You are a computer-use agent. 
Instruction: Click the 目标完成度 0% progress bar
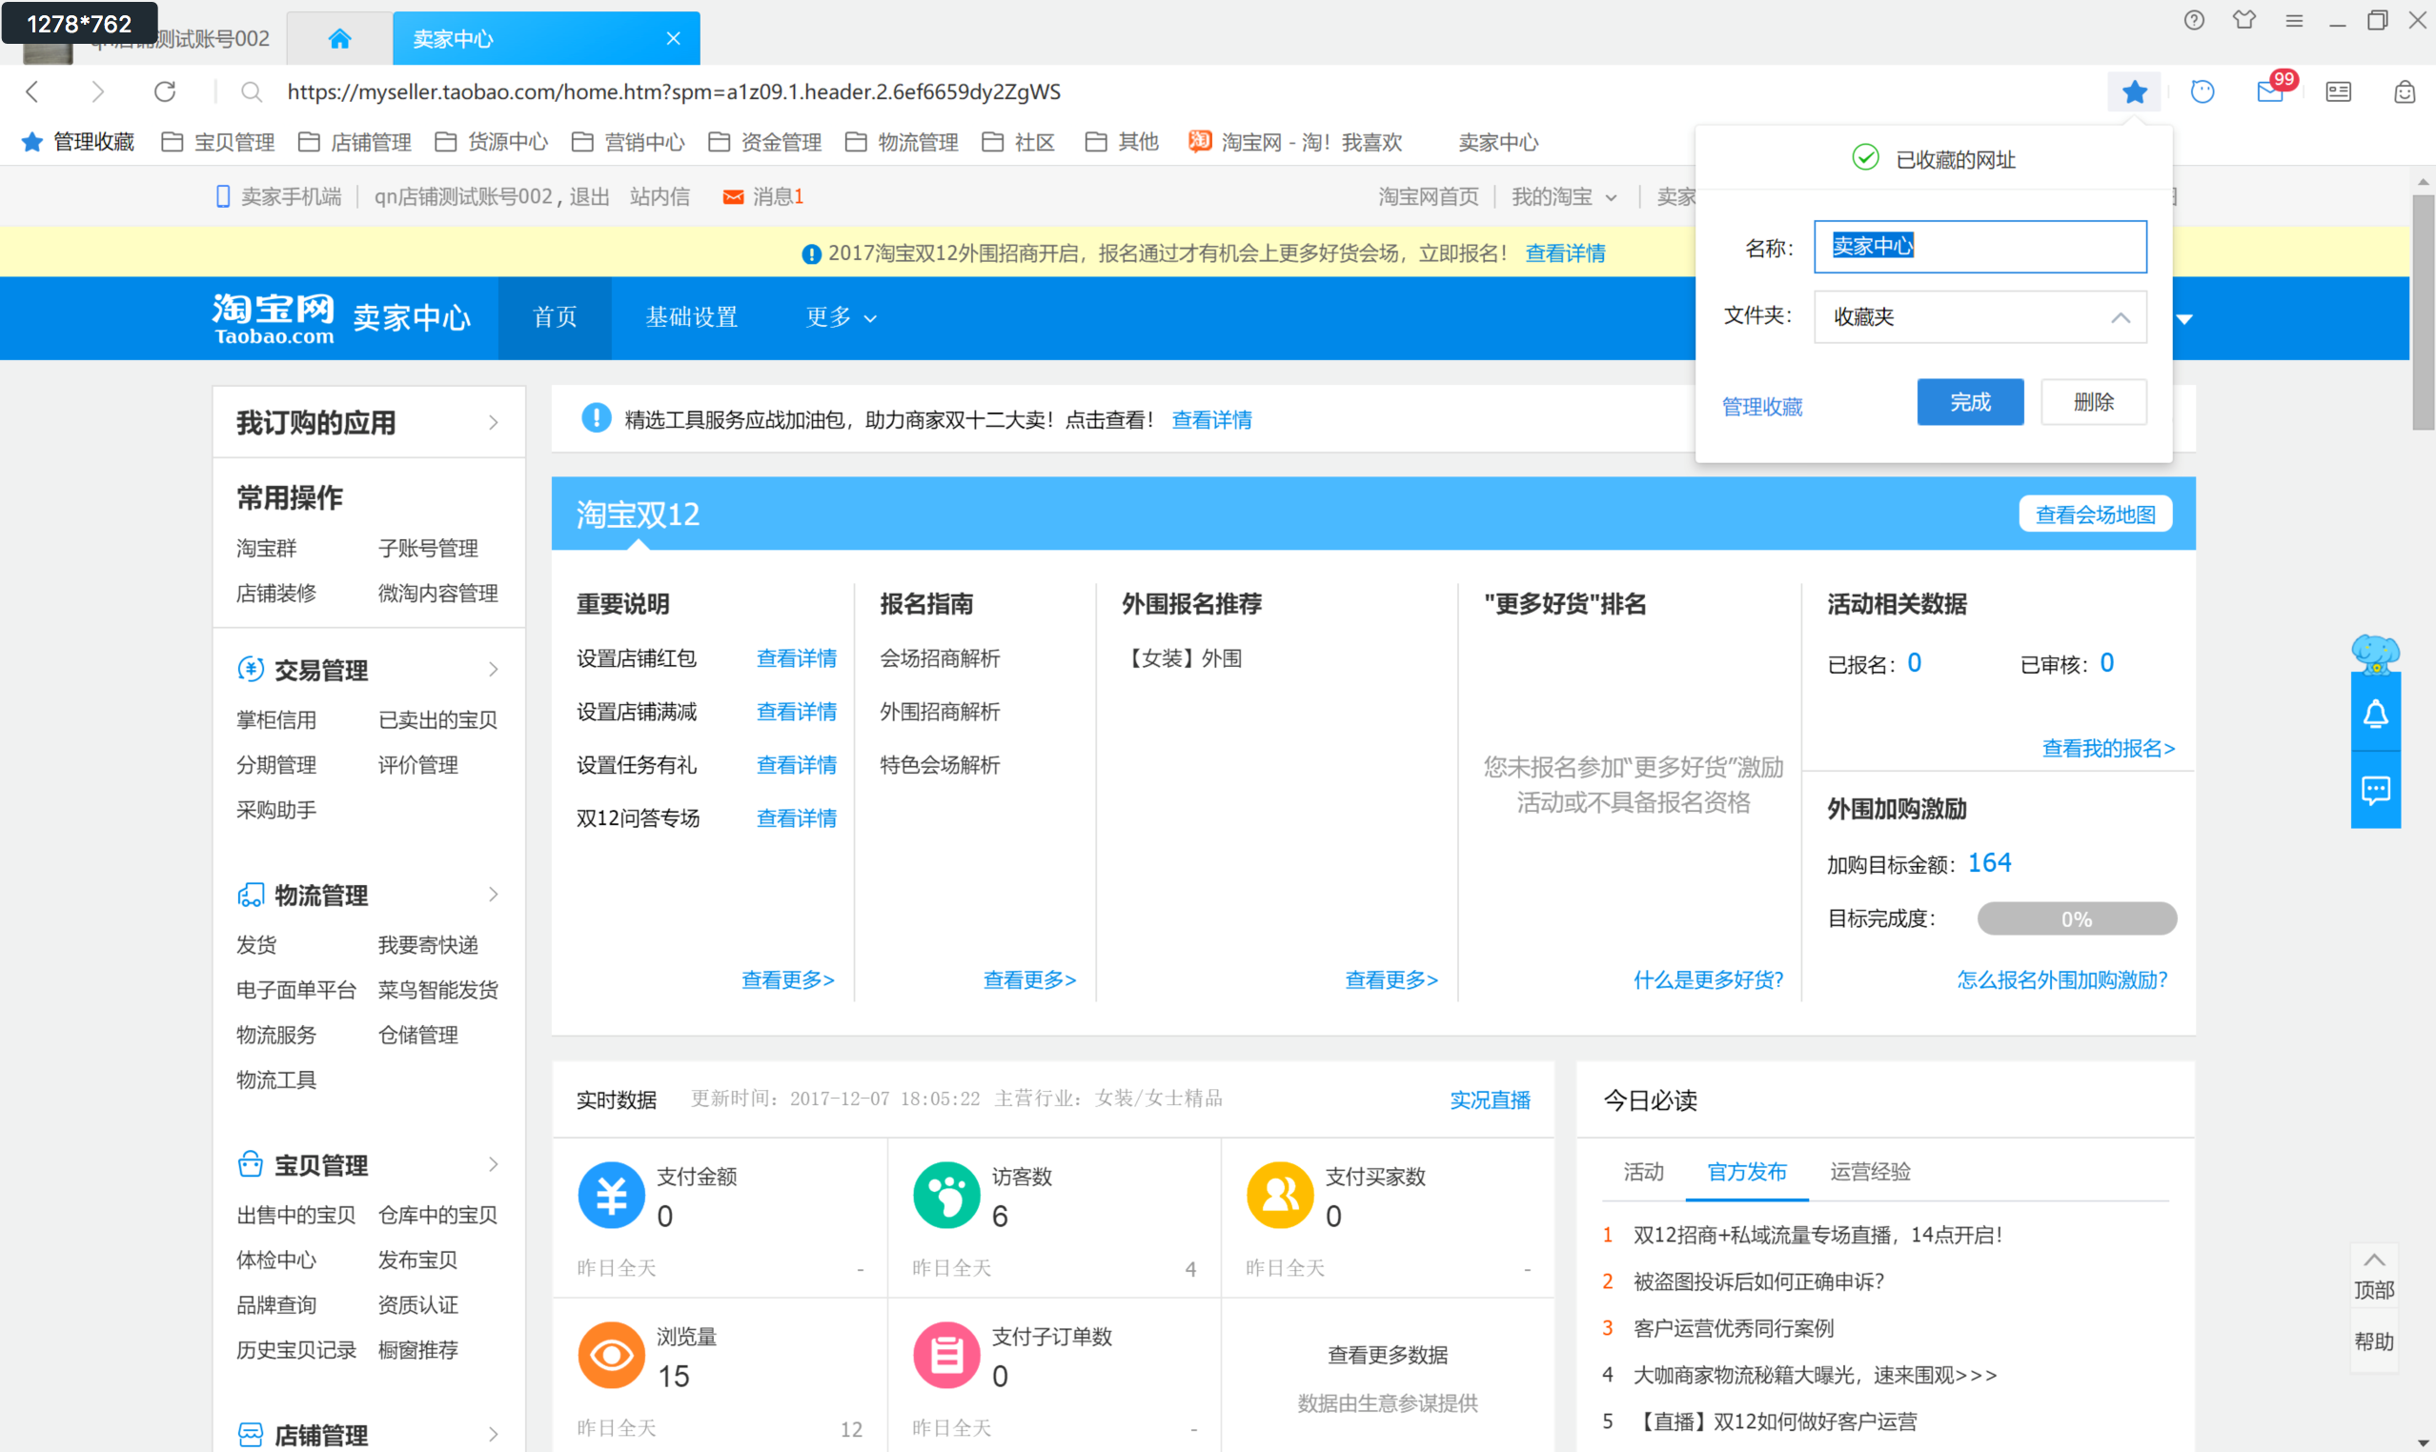2077,918
